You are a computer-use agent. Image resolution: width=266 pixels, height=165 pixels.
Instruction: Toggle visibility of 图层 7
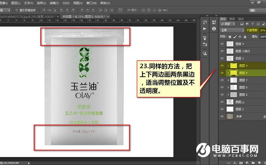[222, 80]
